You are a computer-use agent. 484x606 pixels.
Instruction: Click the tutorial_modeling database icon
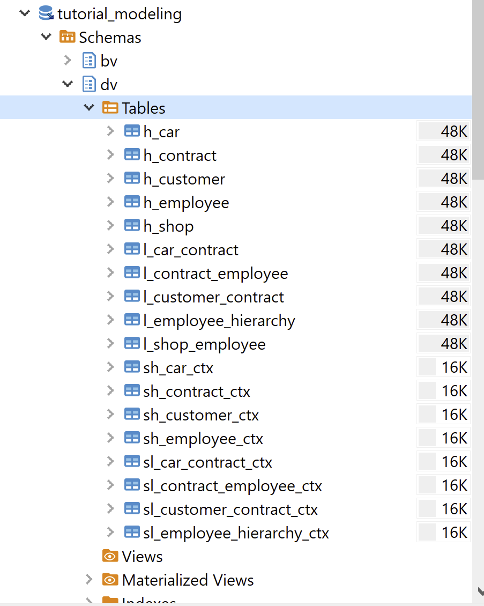coord(47,13)
